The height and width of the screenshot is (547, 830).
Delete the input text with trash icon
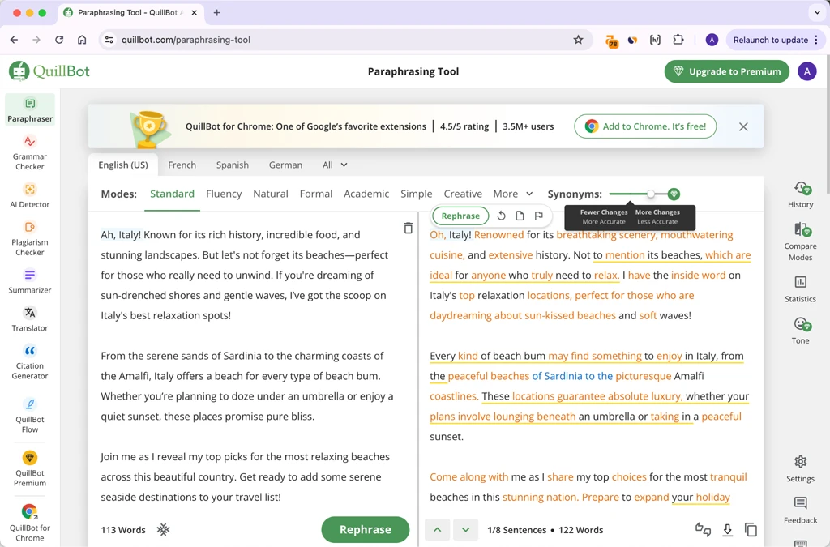(409, 228)
